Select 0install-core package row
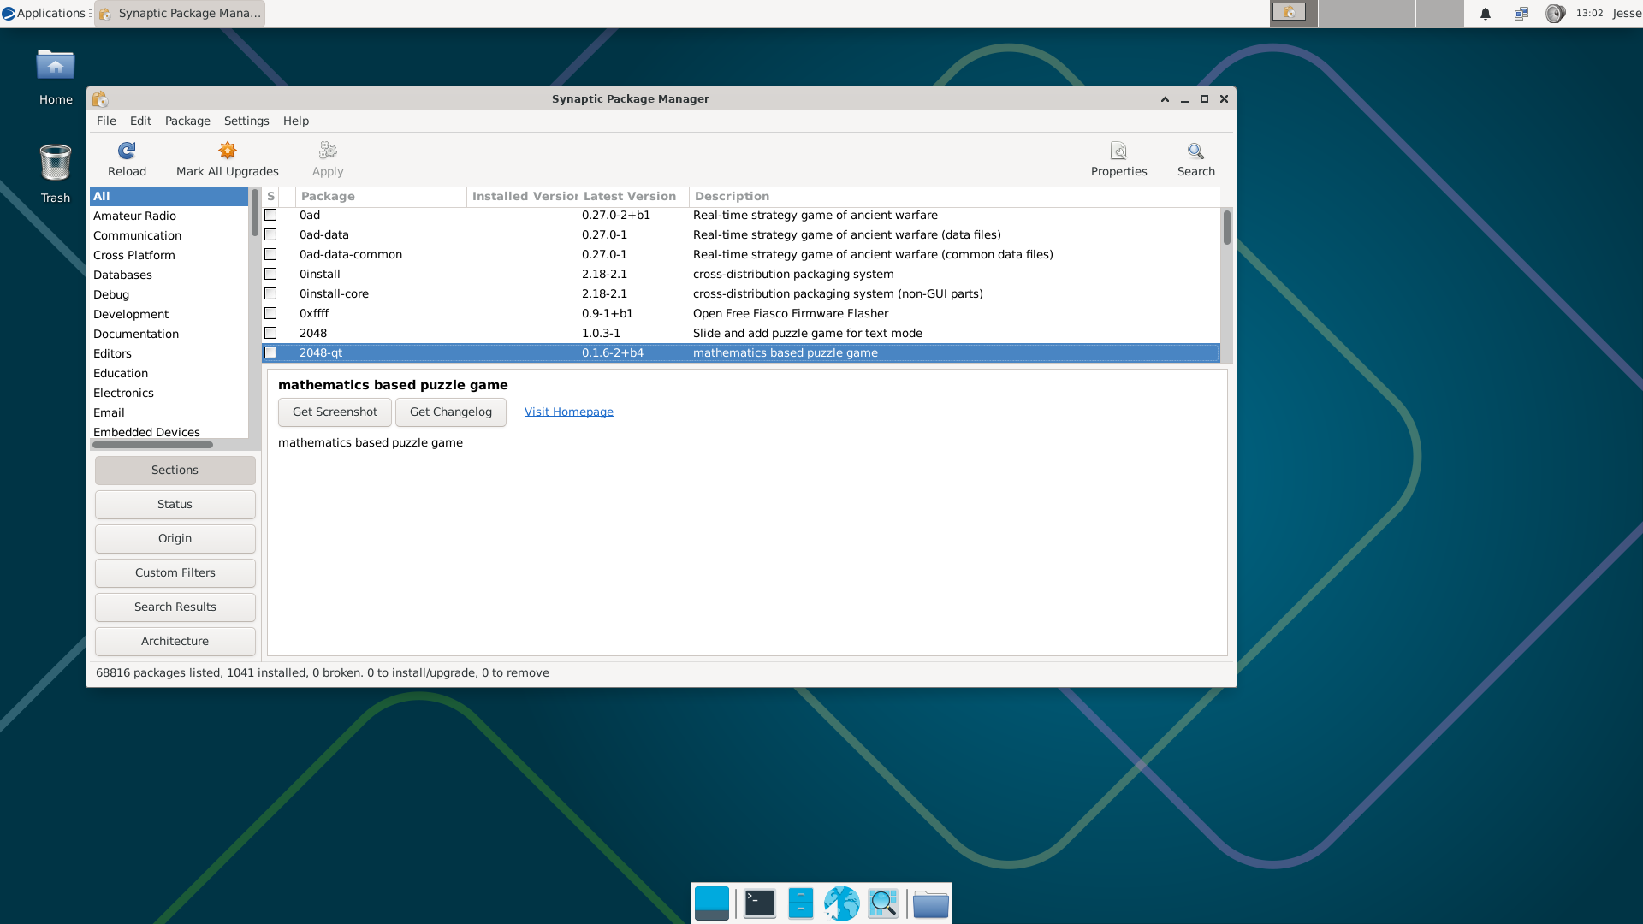The width and height of the screenshot is (1643, 924). point(741,293)
